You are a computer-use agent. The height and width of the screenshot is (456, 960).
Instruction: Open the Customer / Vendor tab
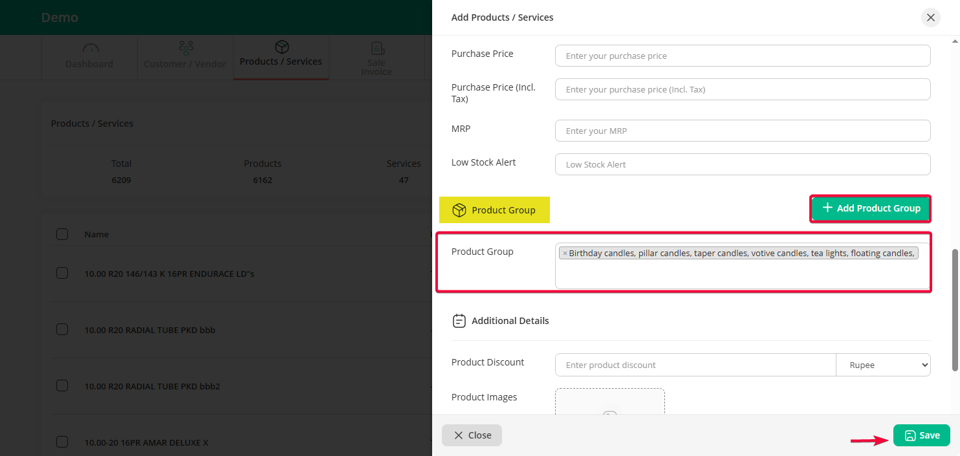point(185,58)
